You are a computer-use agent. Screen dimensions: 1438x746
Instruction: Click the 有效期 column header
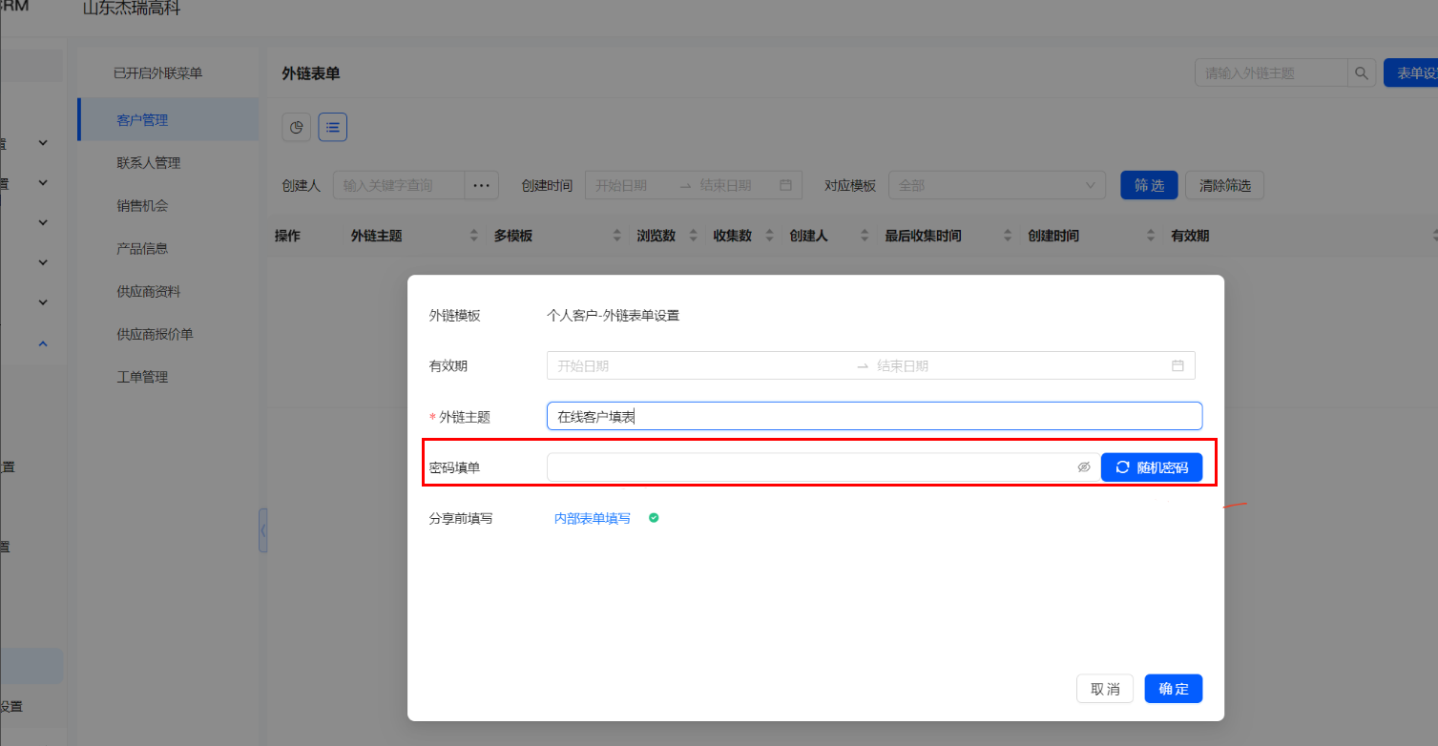coord(1190,236)
